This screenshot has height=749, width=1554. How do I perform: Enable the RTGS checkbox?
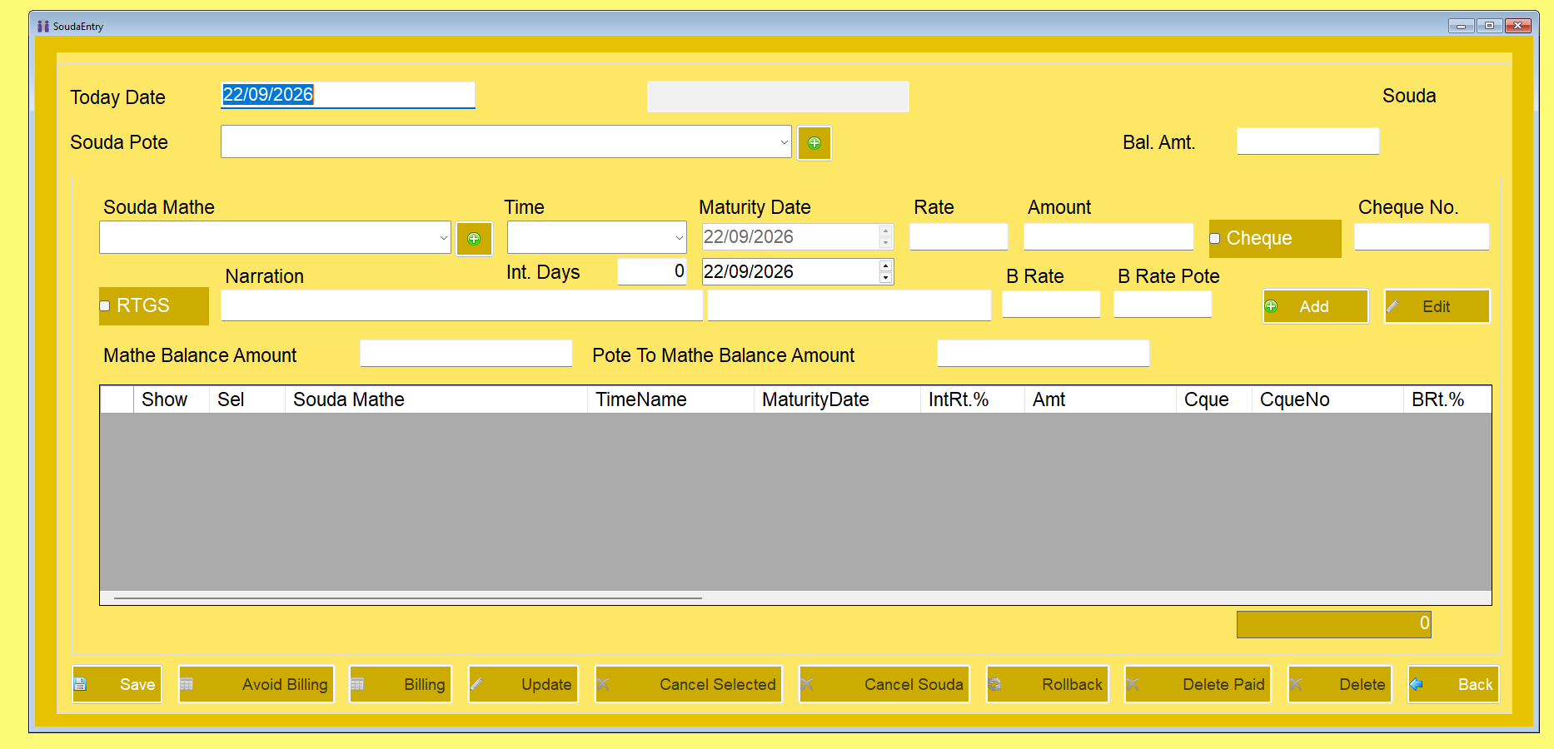(x=105, y=306)
